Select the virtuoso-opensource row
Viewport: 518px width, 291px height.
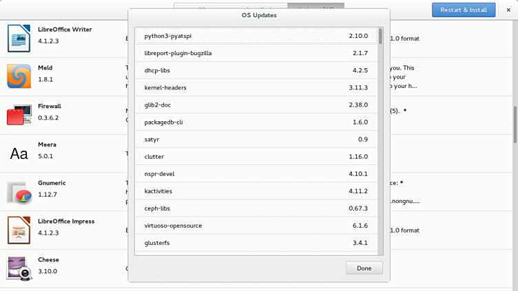tap(256, 225)
